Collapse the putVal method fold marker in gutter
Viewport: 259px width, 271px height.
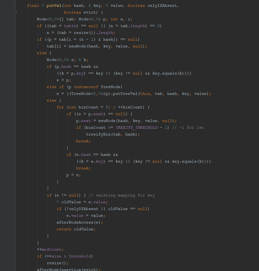[15, 12]
